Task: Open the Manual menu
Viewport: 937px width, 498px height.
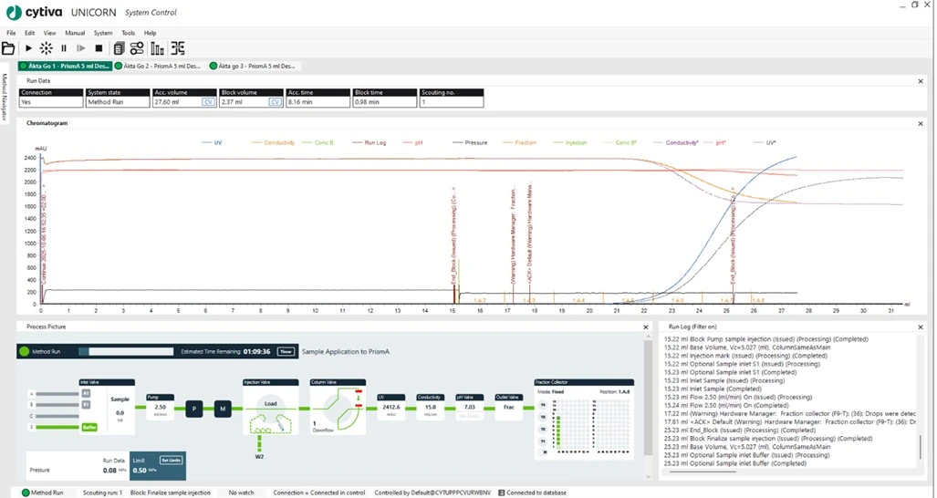Action: (75, 33)
